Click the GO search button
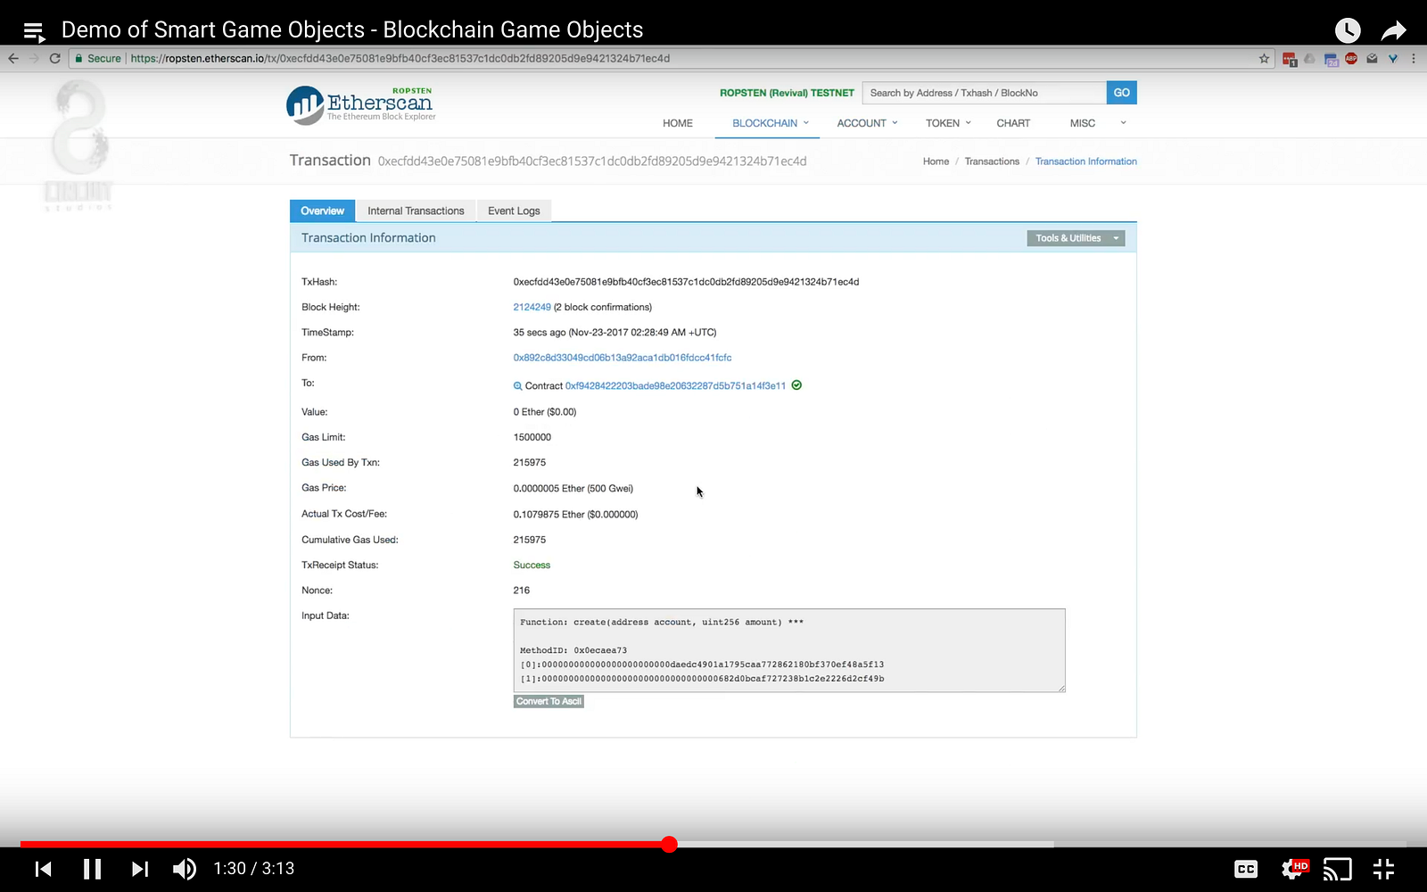 1121,93
